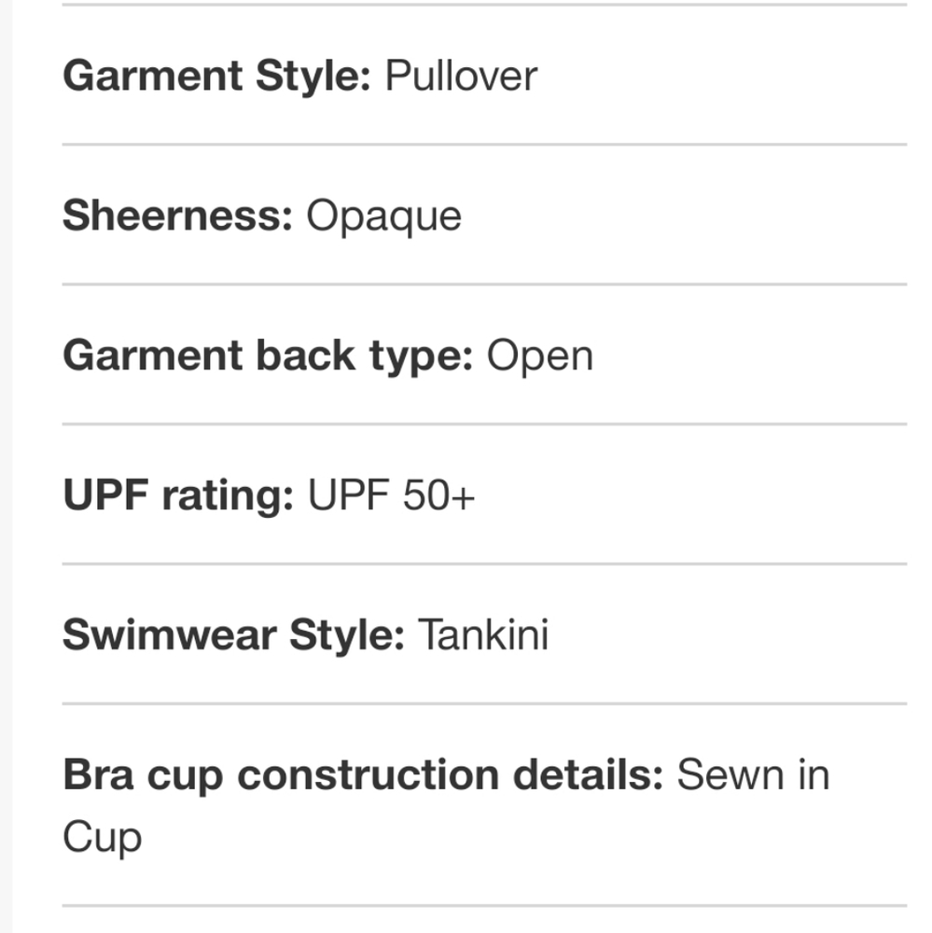Select the Pullover value text
The height and width of the screenshot is (933, 932).
click(x=461, y=76)
